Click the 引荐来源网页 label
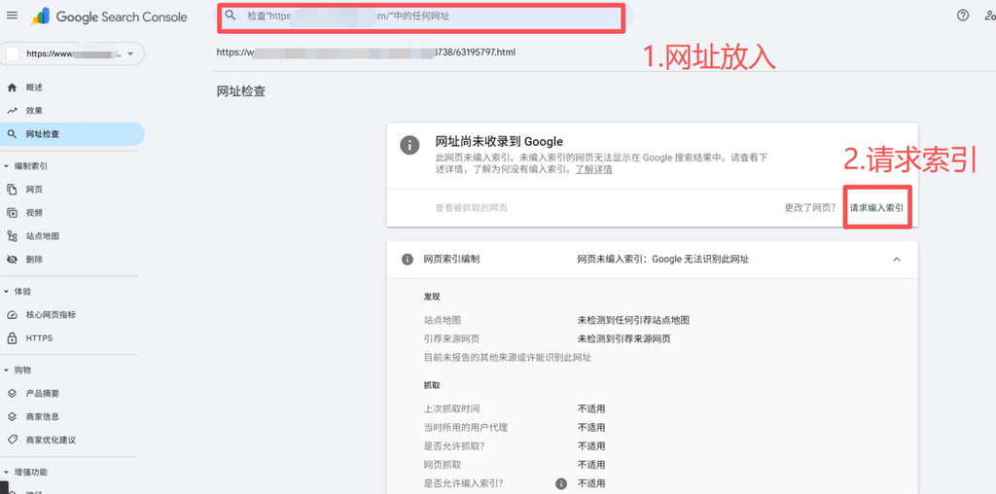Viewport: 996px width, 494px height. pyautogui.click(x=451, y=338)
